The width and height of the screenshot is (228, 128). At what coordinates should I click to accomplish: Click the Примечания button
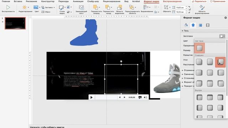point(218,1)
